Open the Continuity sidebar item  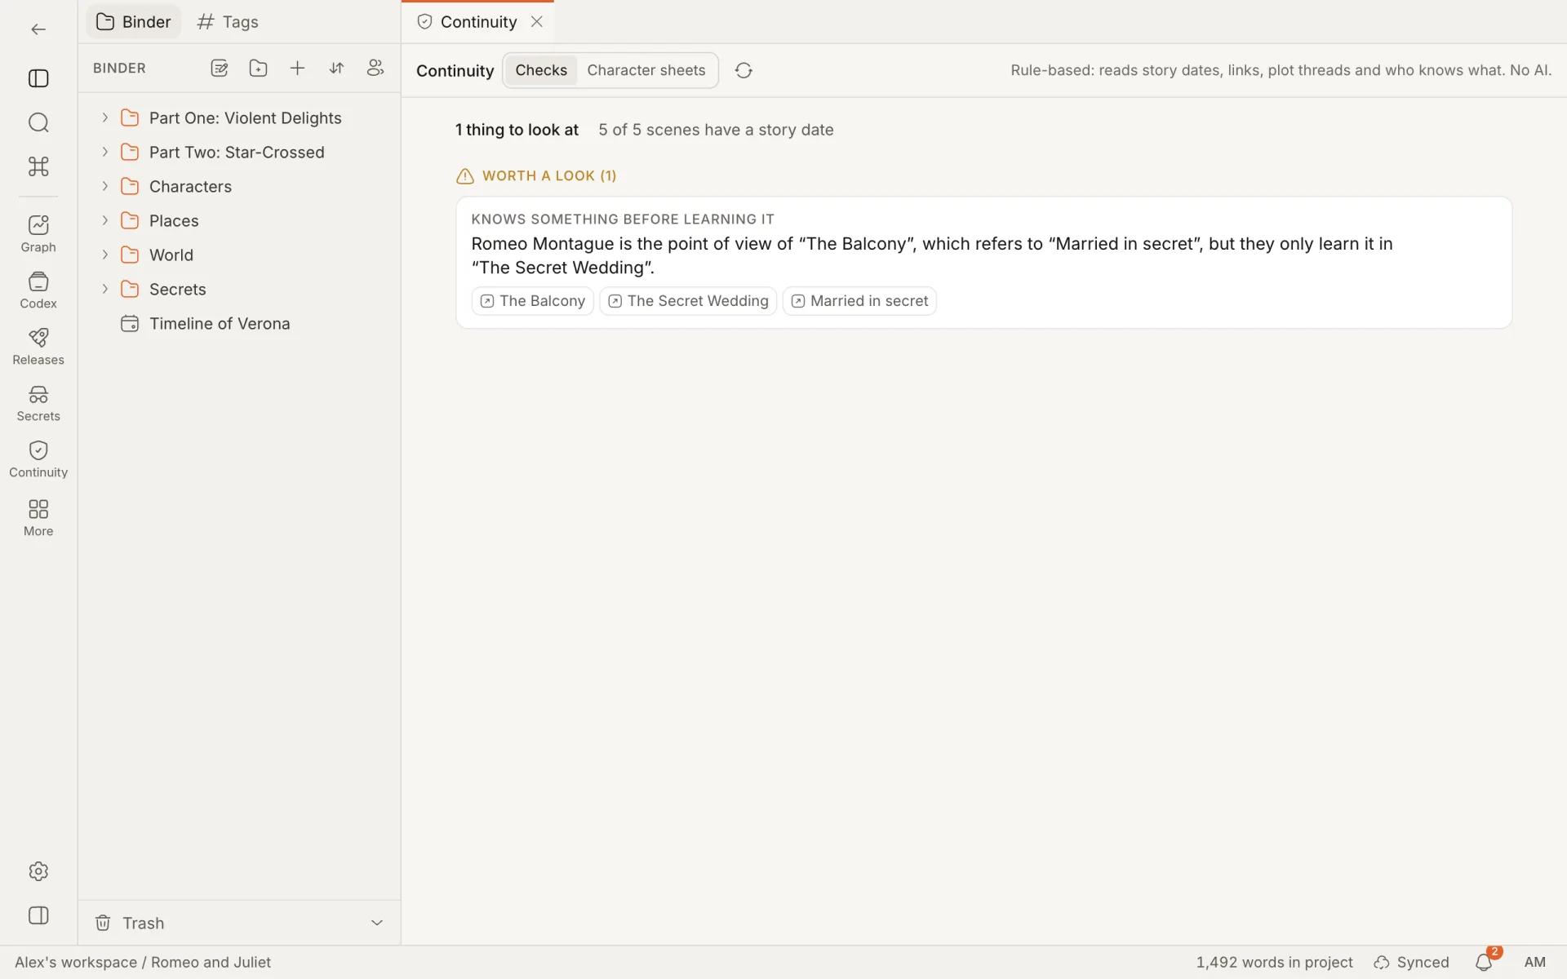[38, 459]
